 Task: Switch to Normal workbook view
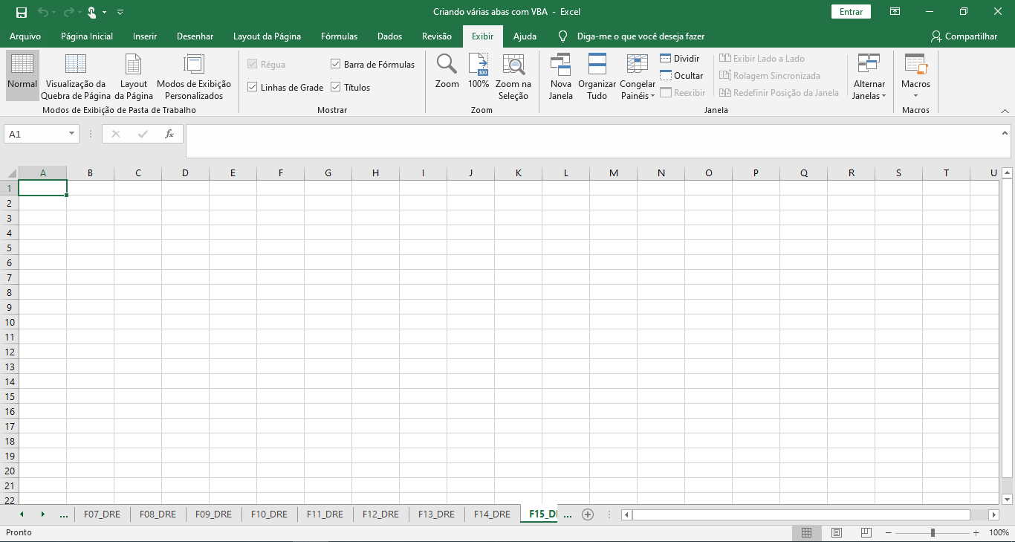pos(22,74)
